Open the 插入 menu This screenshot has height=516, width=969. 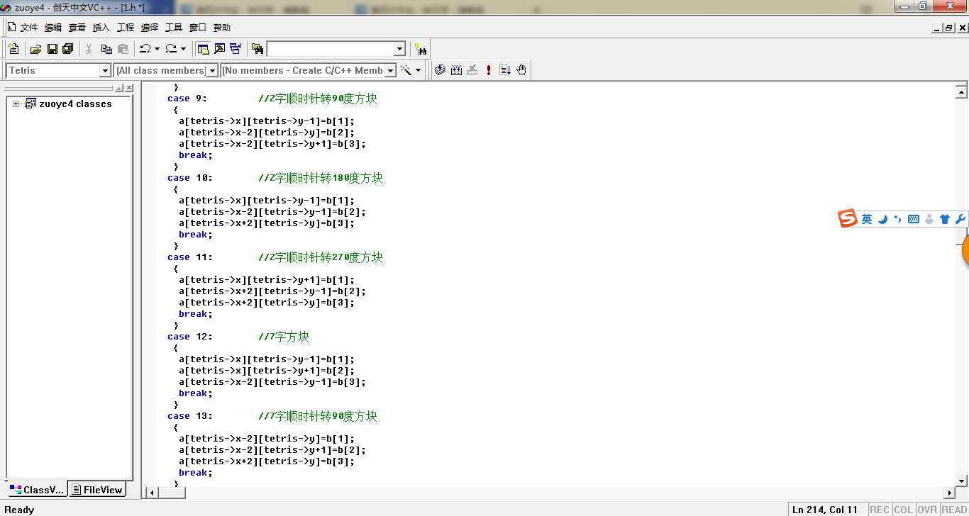tap(101, 28)
